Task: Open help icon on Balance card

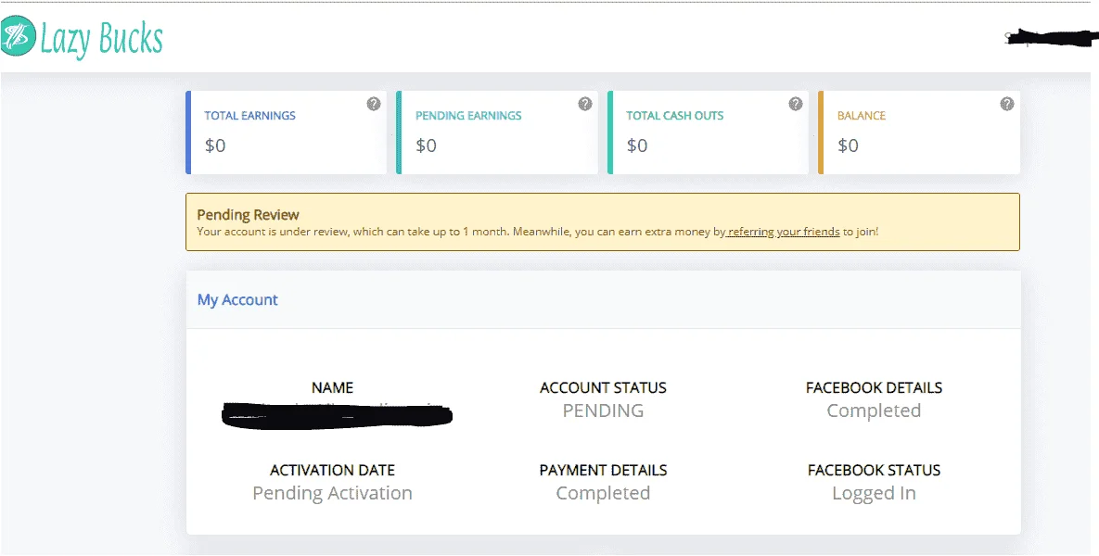Action: (x=1006, y=104)
